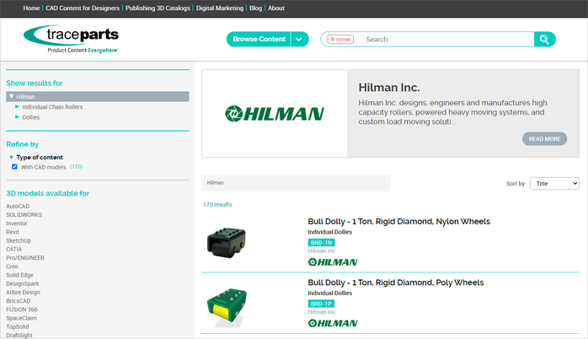
Task: Click the BRD-1P part number tag
Action: (321, 304)
